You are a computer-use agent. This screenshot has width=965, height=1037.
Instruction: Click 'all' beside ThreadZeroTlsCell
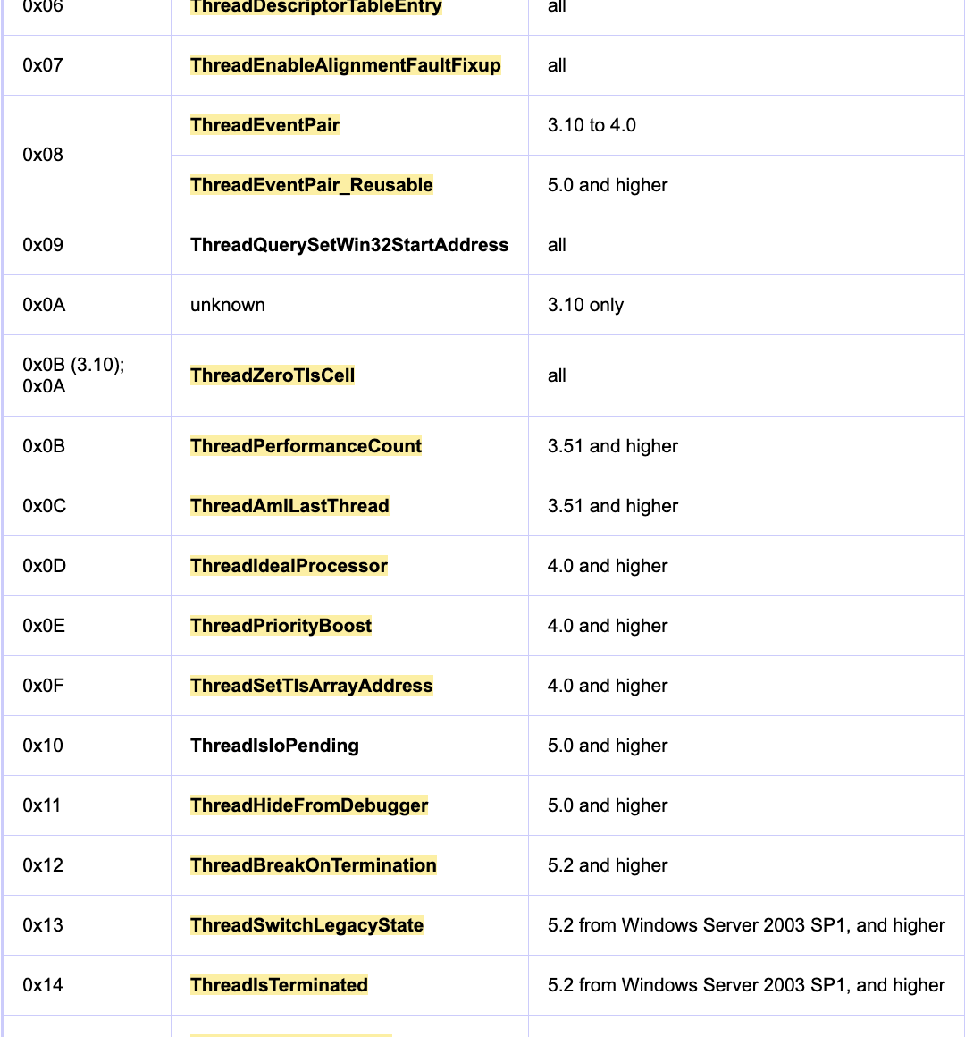click(x=558, y=375)
